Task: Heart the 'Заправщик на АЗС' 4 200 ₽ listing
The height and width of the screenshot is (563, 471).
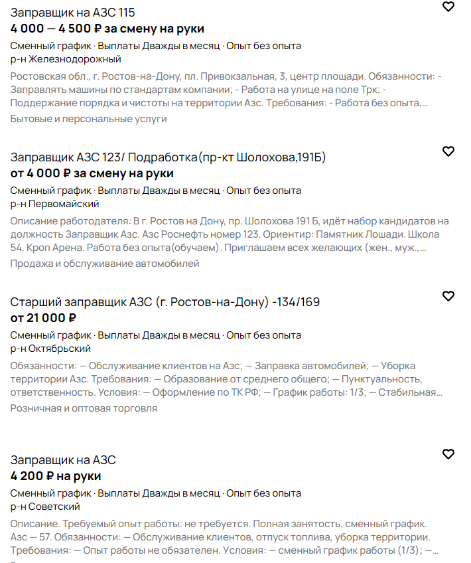Action: point(448,454)
